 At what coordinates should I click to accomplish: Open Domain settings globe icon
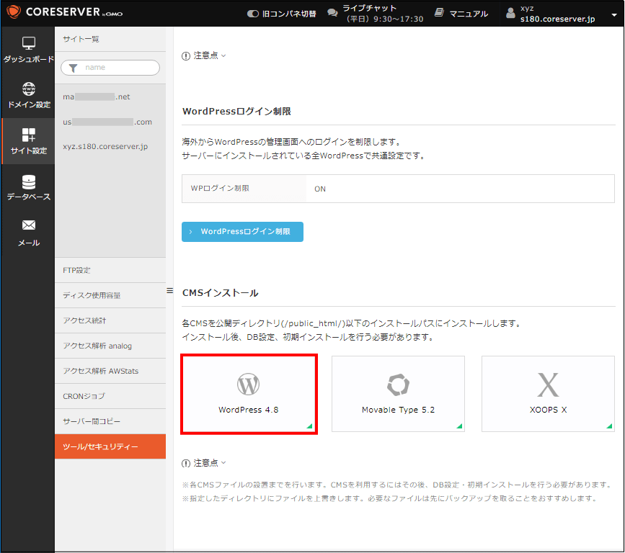pos(28,89)
